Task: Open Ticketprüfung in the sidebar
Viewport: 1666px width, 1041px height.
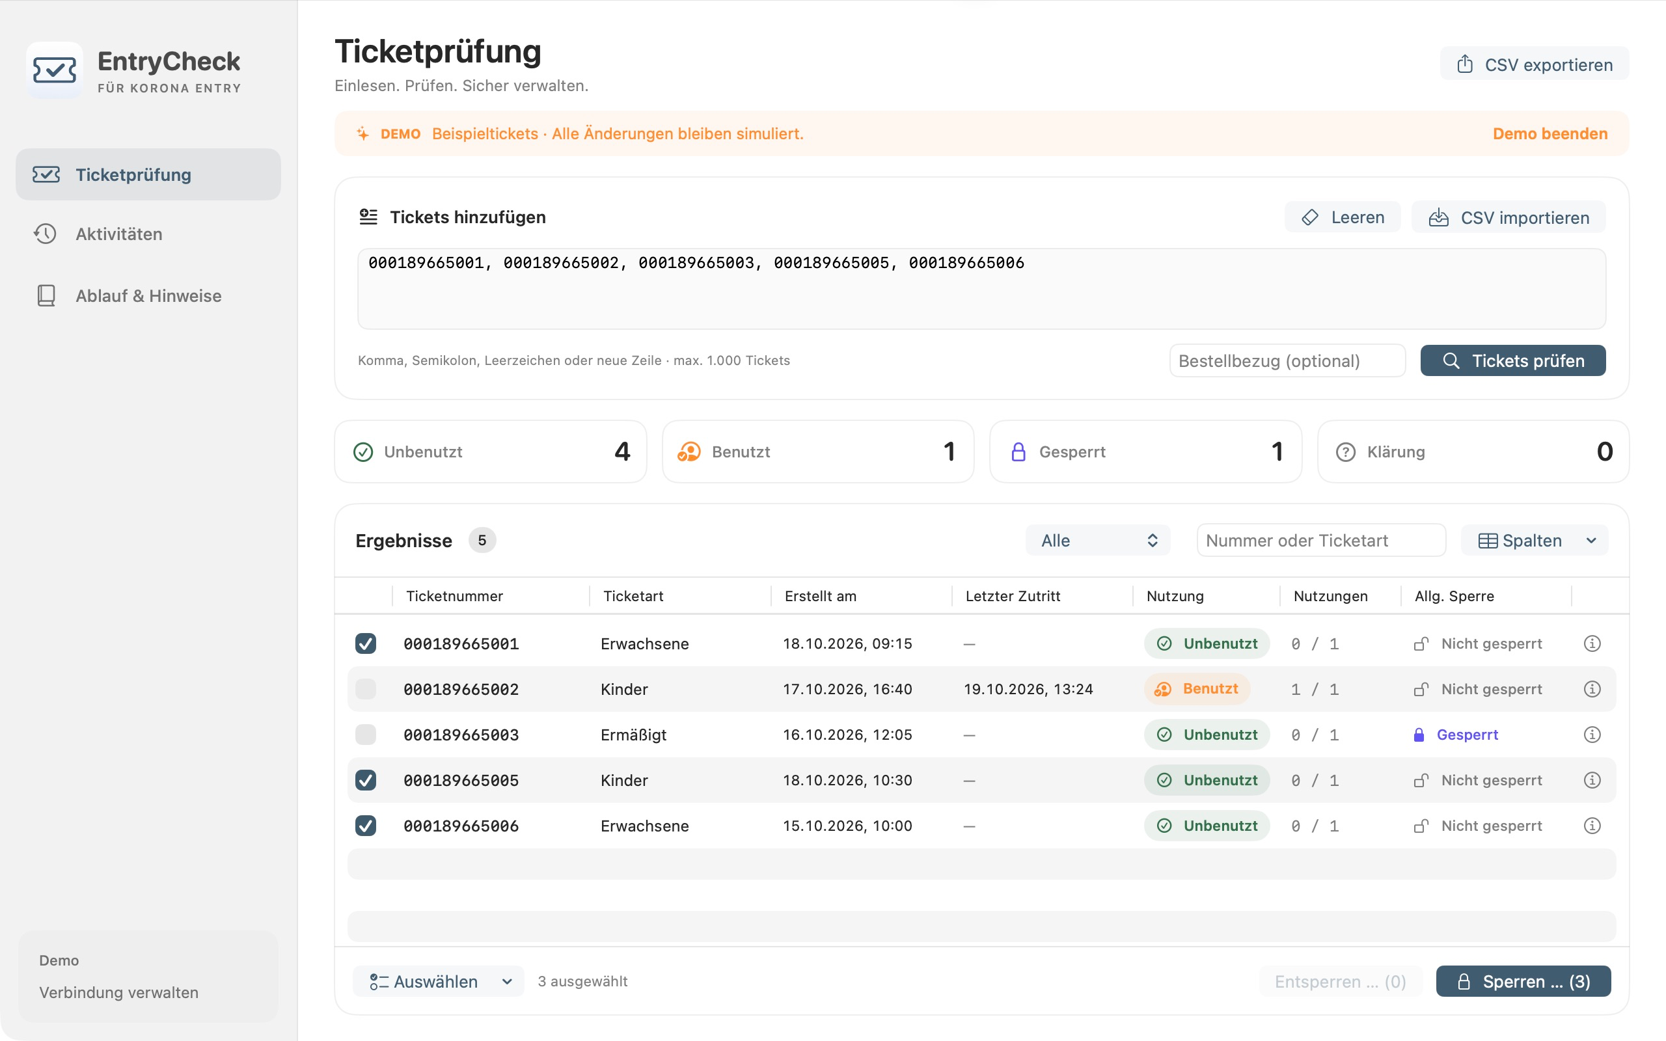Action: point(148,174)
